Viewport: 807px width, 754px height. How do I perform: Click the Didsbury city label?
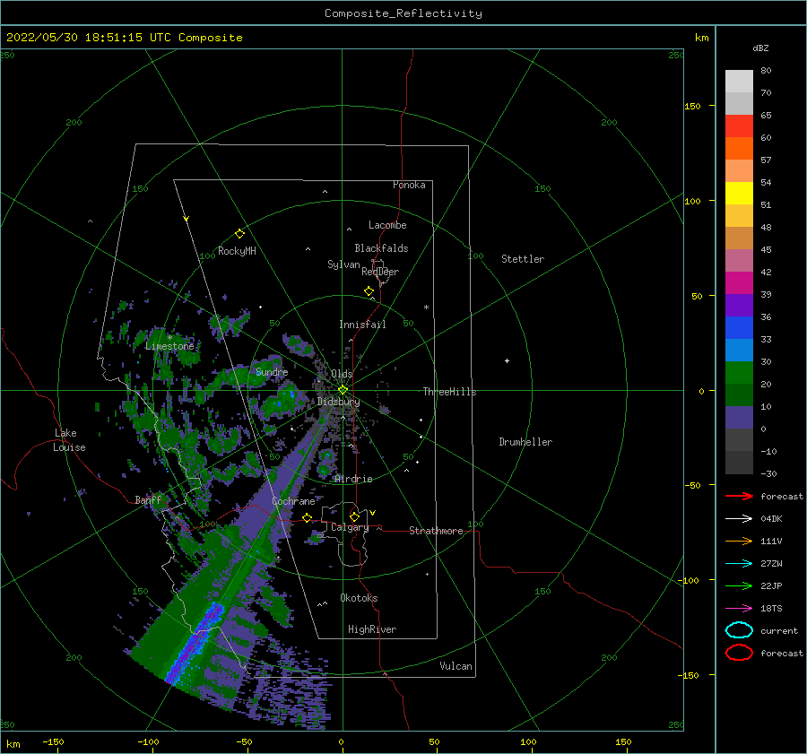pos(339,402)
